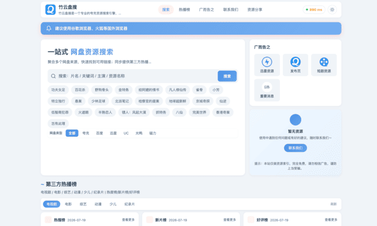Click the 金特务 hot keyword tag
Image resolution: width=377 pixels, height=226 pixels.
[x=123, y=89]
